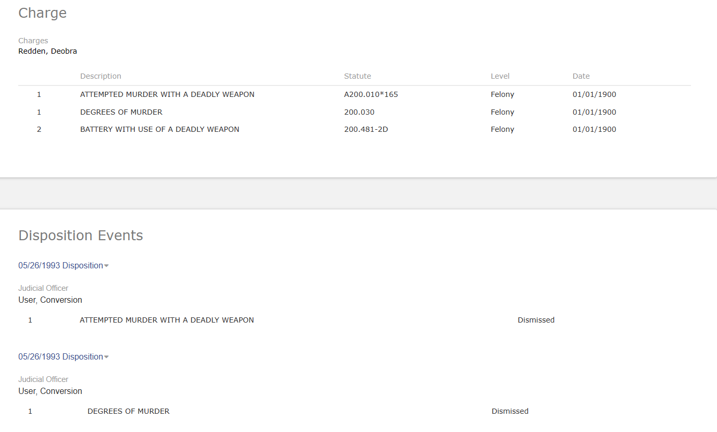
Task: Click the Description column header
Action: click(x=101, y=76)
